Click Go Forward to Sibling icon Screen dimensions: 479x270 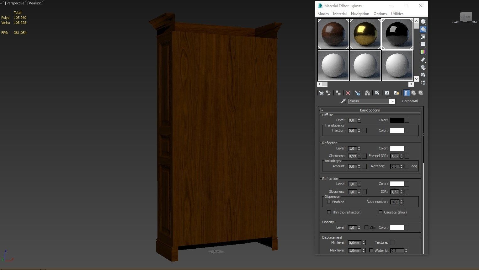click(421, 93)
